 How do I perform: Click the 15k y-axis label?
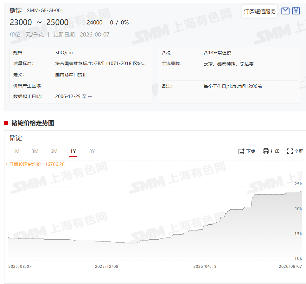point(298,234)
